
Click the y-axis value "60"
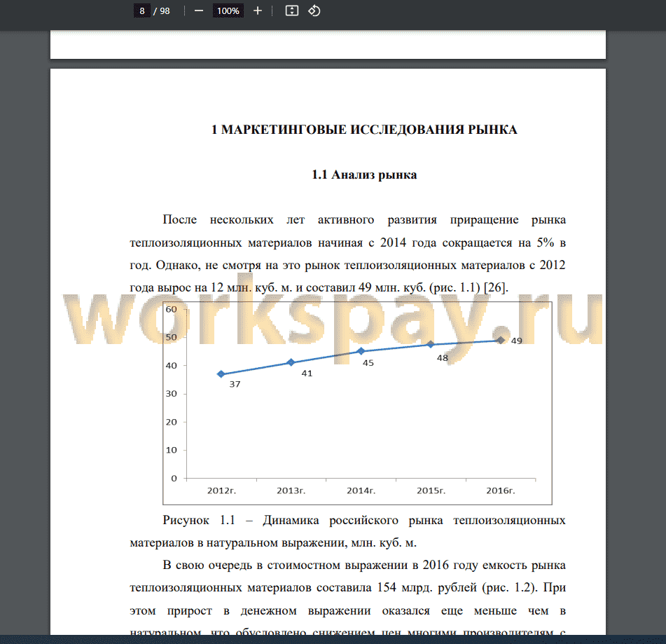click(171, 310)
